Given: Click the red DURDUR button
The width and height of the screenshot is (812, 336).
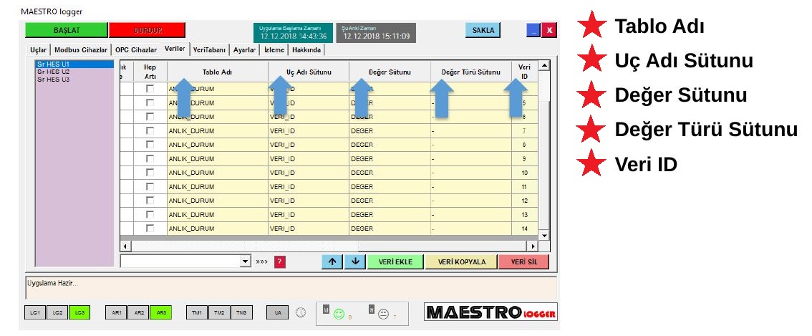Looking at the screenshot, I should pyautogui.click(x=147, y=30).
